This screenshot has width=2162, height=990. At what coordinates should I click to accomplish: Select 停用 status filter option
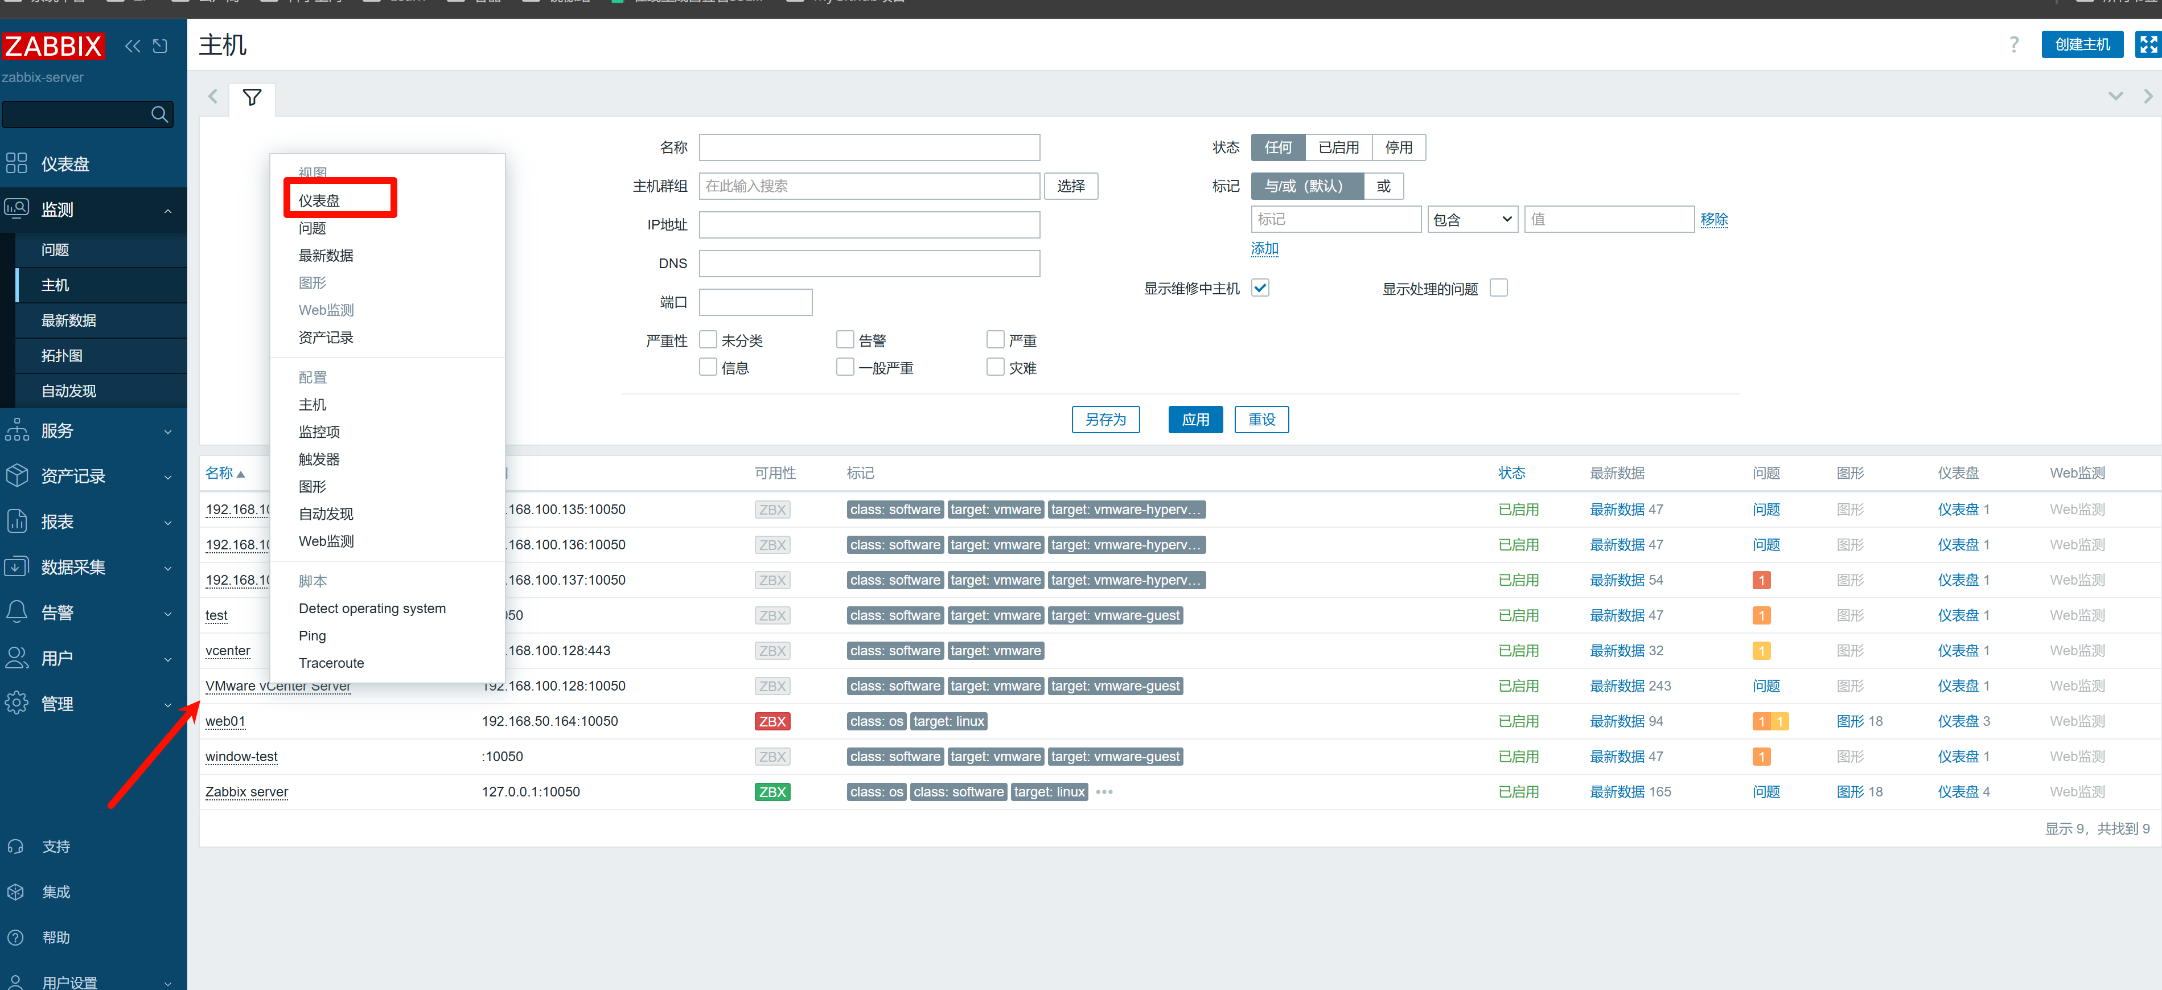point(1398,148)
